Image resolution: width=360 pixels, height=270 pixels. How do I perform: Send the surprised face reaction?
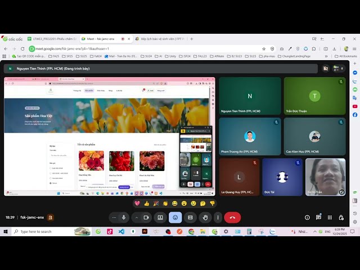(184, 203)
